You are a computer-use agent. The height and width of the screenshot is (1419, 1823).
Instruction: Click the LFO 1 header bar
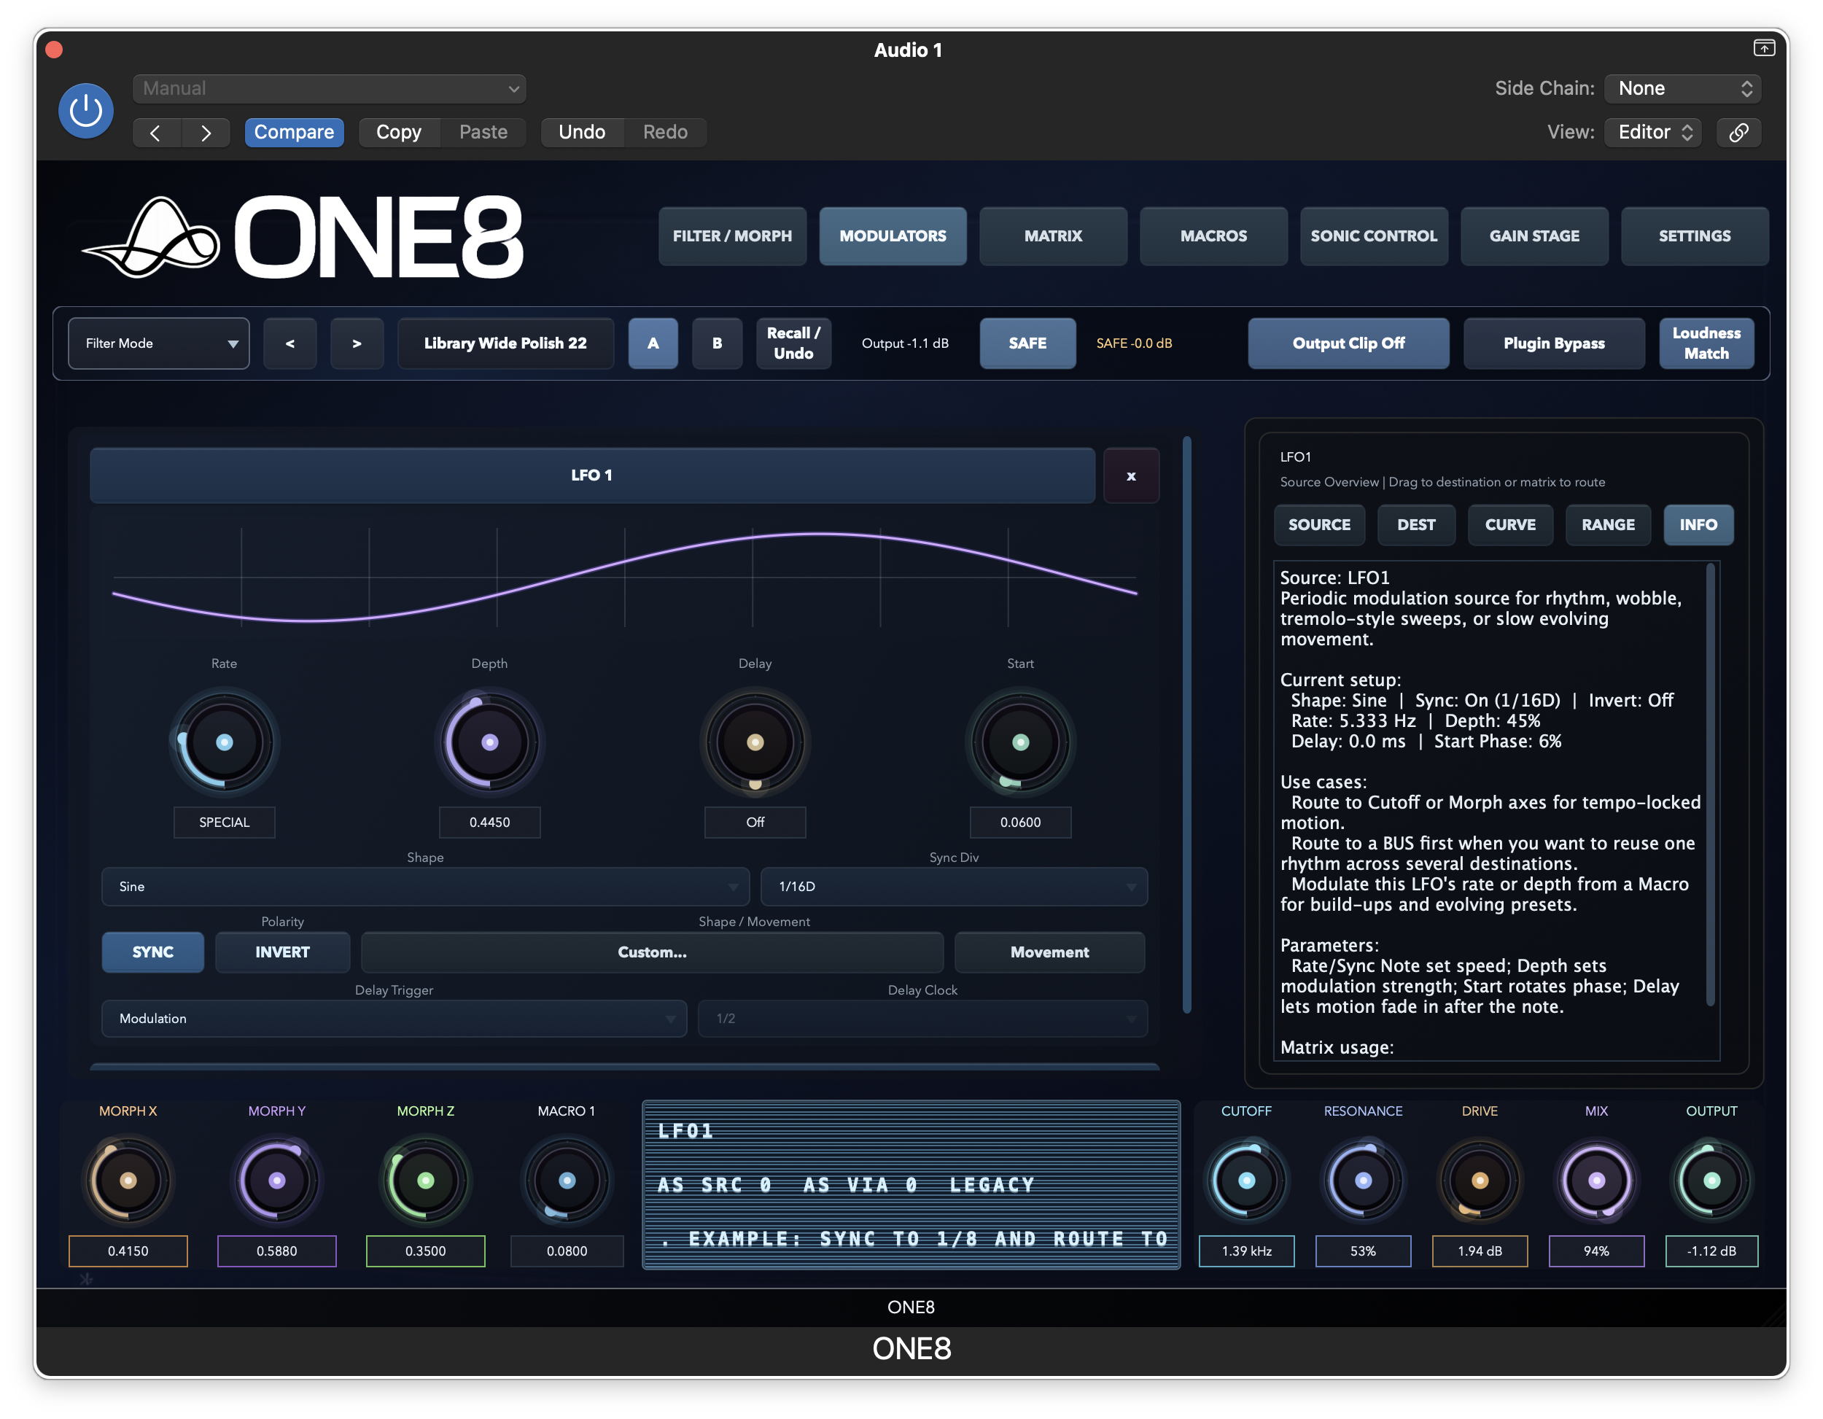pyautogui.click(x=592, y=475)
